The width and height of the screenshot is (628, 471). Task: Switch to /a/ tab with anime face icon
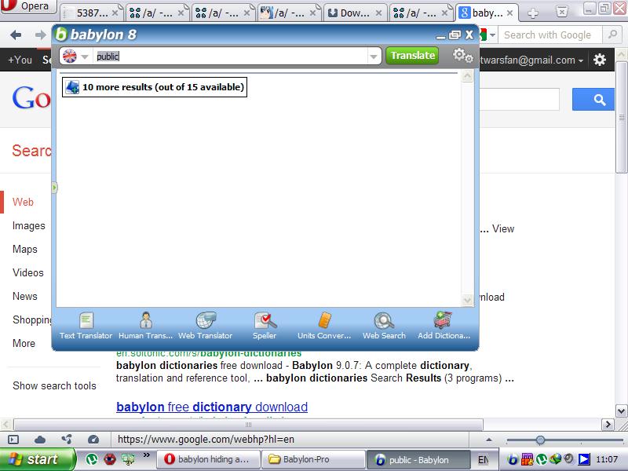(x=288, y=13)
